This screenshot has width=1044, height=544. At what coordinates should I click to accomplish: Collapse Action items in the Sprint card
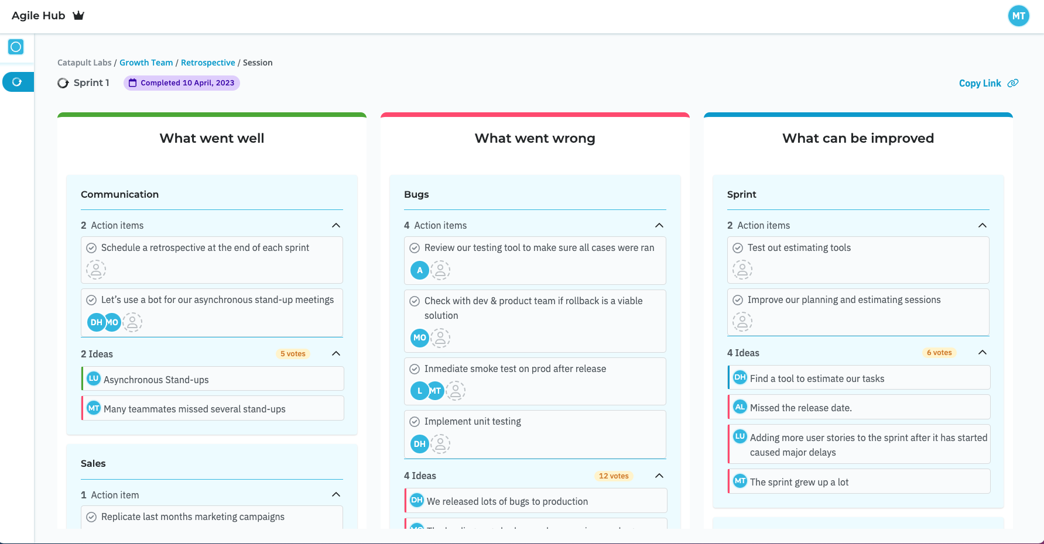pyautogui.click(x=983, y=225)
